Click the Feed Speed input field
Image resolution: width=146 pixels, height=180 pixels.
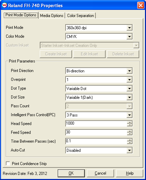(96, 132)
